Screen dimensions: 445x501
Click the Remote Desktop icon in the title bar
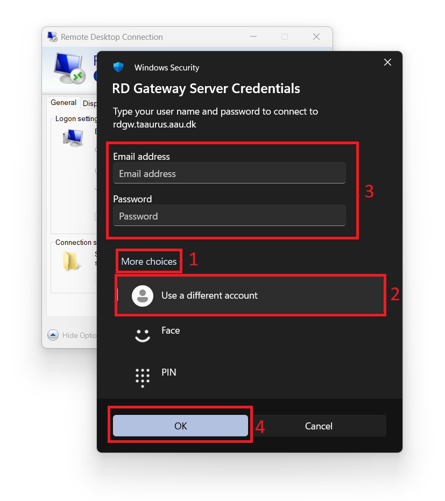tap(52, 37)
